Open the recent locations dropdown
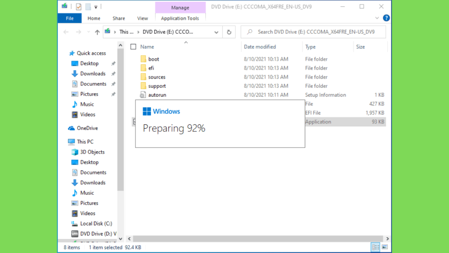This screenshot has width=449, height=253. [x=89, y=32]
